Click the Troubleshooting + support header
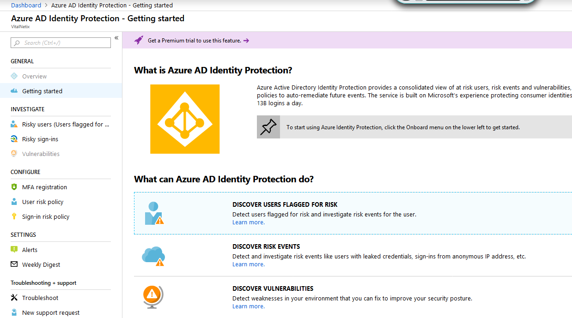 click(x=43, y=283)
